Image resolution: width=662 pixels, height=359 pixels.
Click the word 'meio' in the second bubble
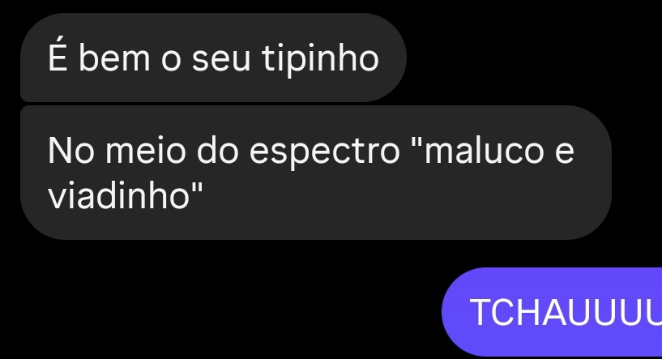click(146, 149)
